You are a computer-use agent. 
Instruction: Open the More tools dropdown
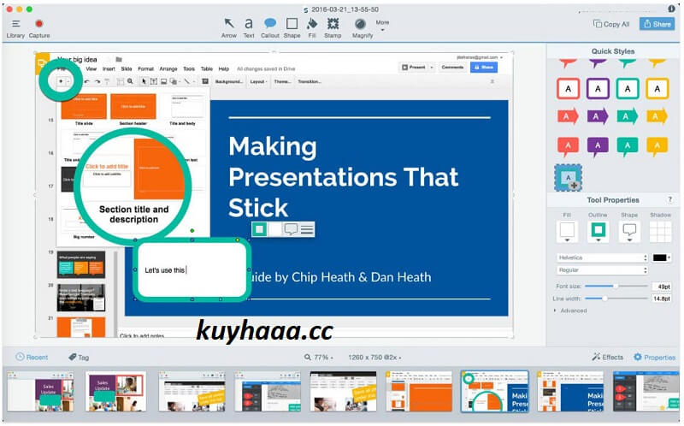pyautogui.click(x=382, y=26)
